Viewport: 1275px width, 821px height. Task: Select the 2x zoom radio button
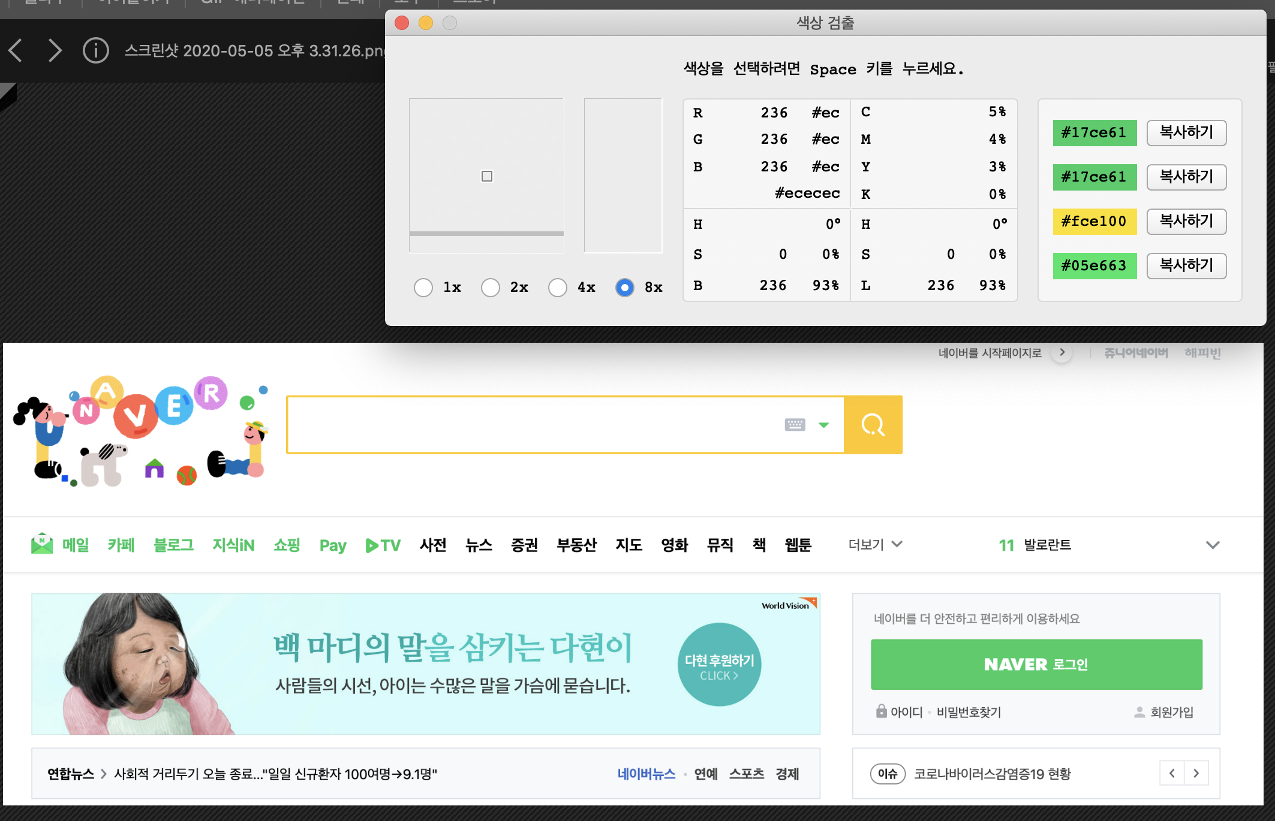491,288
